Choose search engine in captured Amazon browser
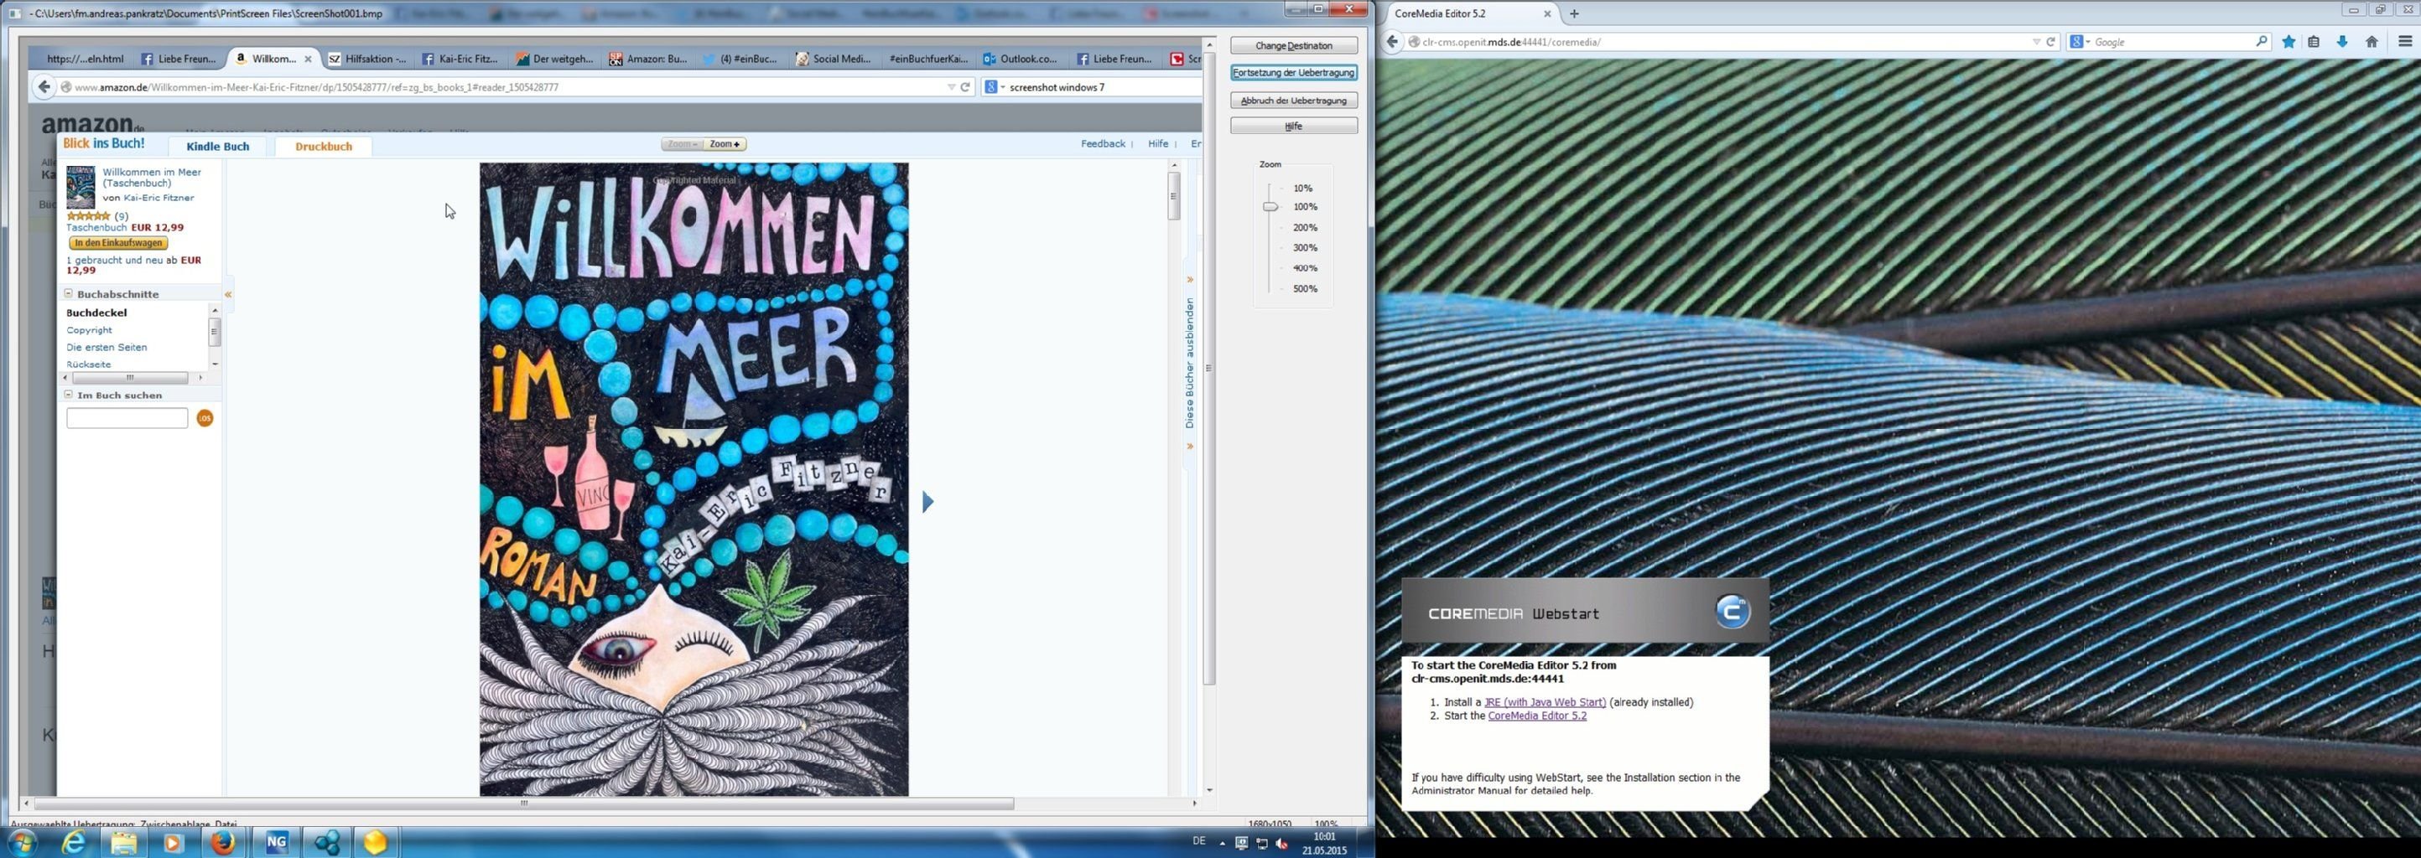 click(994, 86)
